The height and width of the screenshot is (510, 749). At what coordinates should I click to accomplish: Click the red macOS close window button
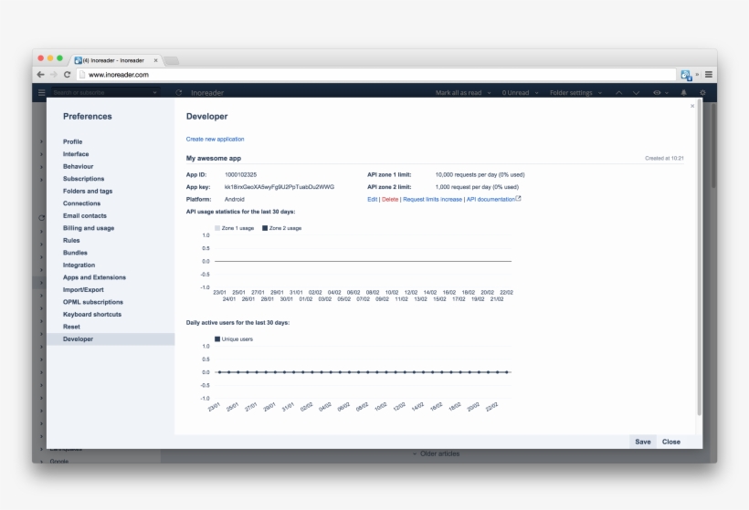click(x=40, y=58)
